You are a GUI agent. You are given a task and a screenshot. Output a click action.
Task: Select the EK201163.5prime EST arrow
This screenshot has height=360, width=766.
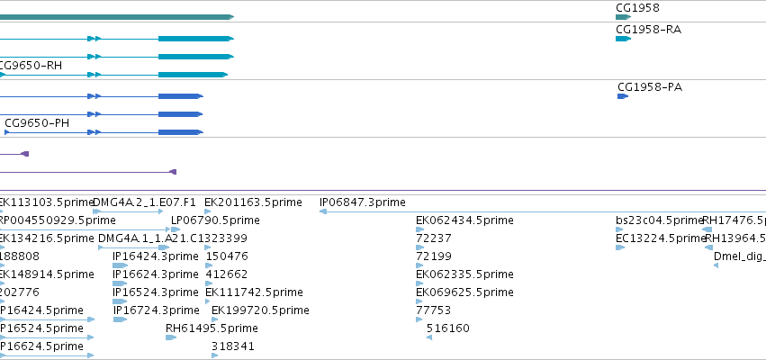click(208, 211)
